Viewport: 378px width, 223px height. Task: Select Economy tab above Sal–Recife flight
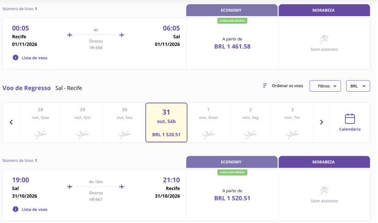[x=232, y=162]
